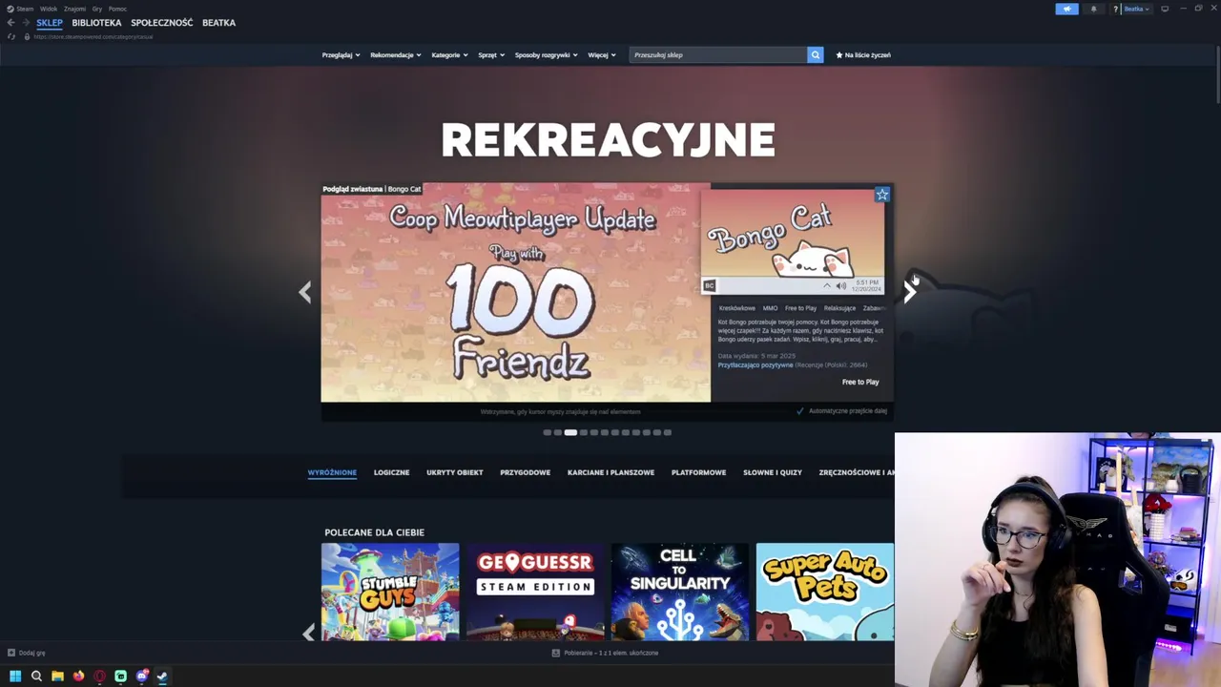Click the Steam taskbar icon

tap(162, 677)
